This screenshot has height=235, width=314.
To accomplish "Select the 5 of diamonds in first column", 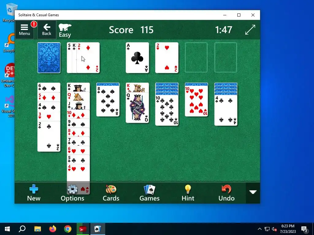I will pyautogui.click(x=49, y=97).
